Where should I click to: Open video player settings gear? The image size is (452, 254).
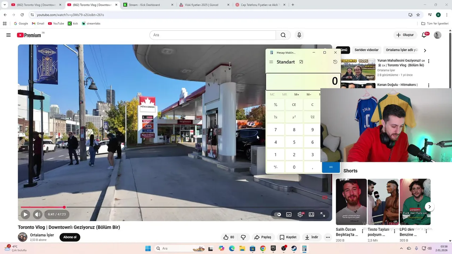pyautogui.click(x=300, y=214)
